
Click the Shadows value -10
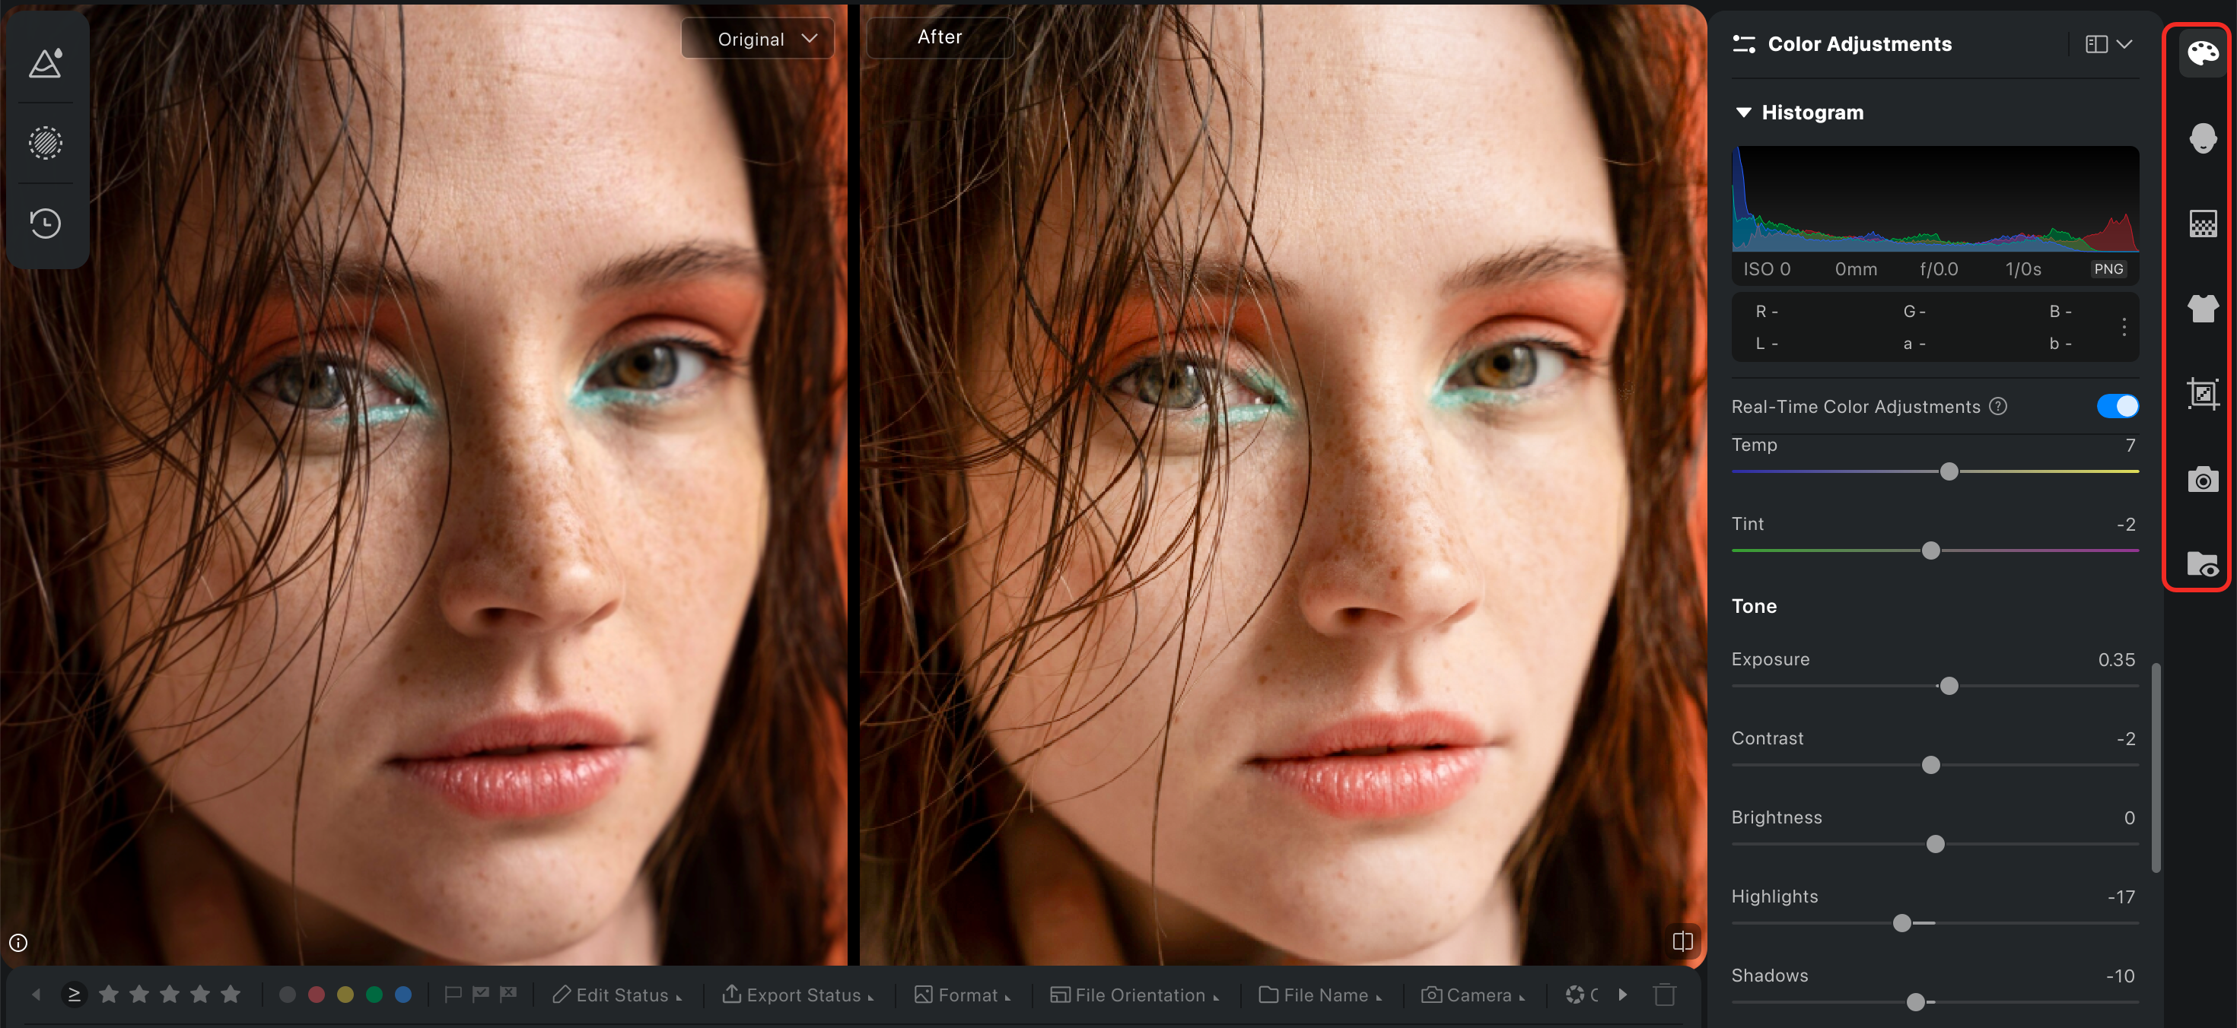pos(2120,976)
